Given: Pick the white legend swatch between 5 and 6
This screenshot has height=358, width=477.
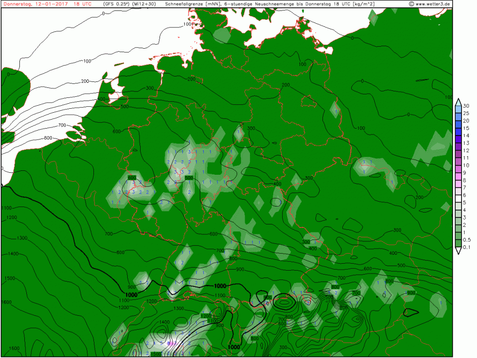Looking at the screenshot, I should (459, 199).
